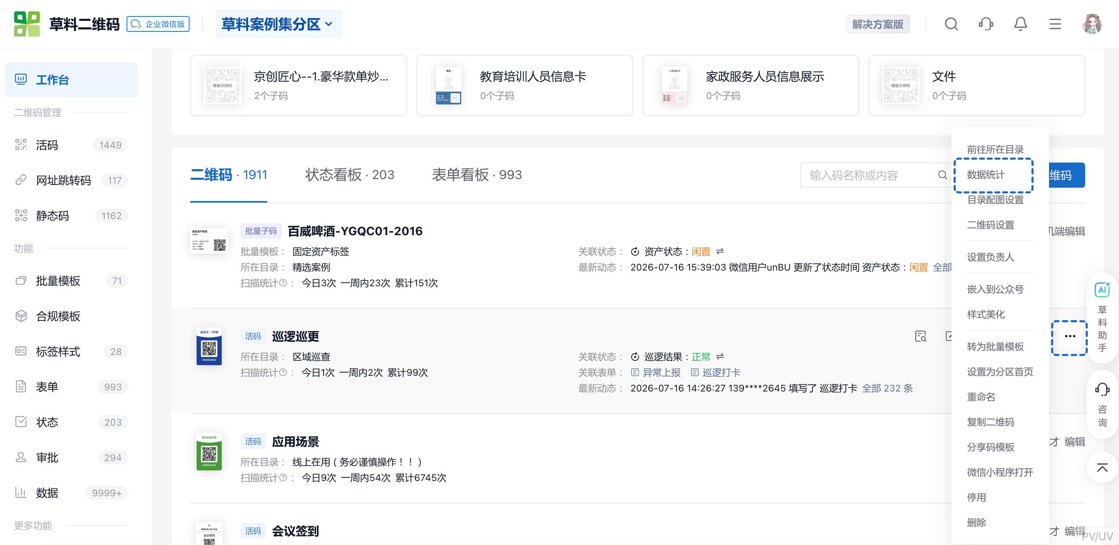This screenshot has height=545, width=1119.
Task: Open the 百威啤酒-YGQC01-2016 code title
Action: (x=355, y=231)
